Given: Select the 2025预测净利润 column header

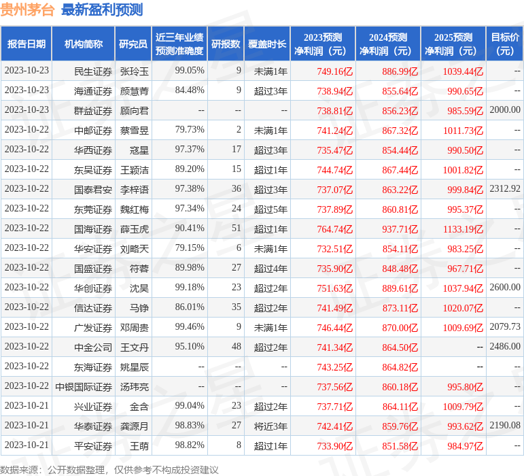Looking at the screenshot, I should point(453,44).
